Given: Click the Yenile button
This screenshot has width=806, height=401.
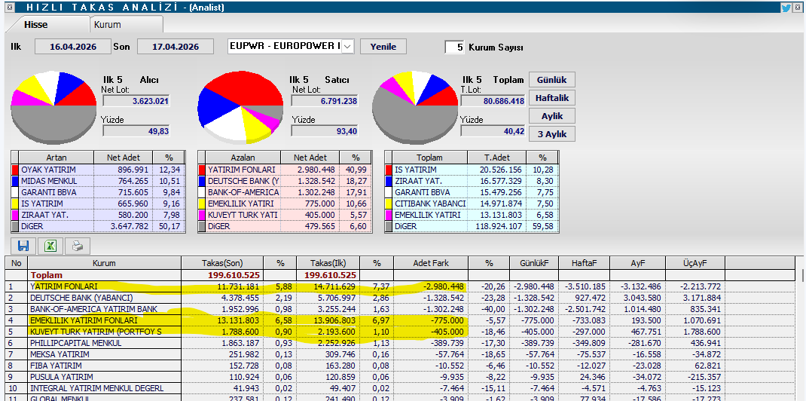Looking at the screenshot, I should 383,46.
